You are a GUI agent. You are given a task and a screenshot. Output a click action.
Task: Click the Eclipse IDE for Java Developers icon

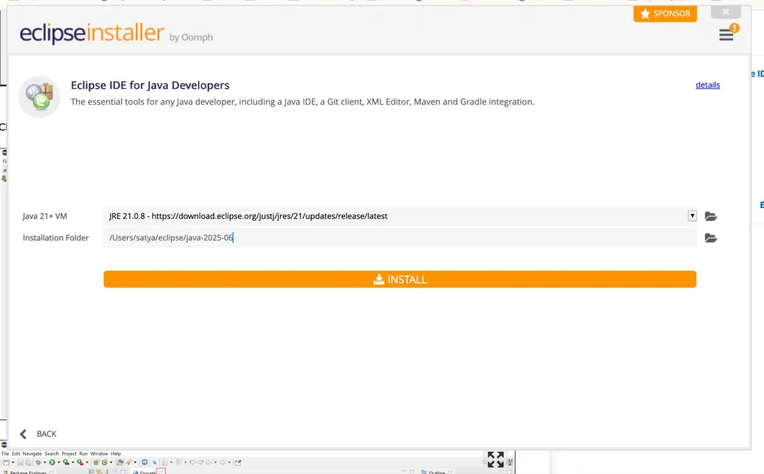point(40,96)
